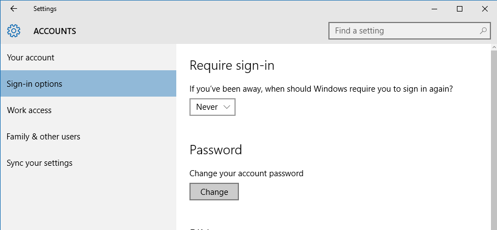This screenshot has width=497, height=230.
Task: Go back using the arrow icon
Action: tap(14, 9)
